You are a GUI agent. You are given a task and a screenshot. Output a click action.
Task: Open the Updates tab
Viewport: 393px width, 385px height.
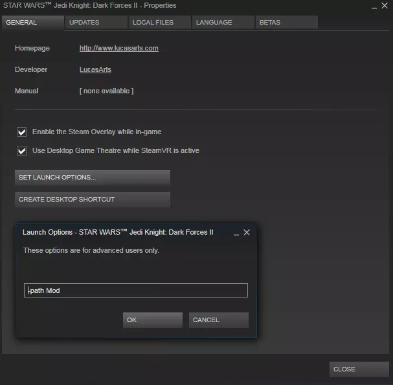pos(96,23)
